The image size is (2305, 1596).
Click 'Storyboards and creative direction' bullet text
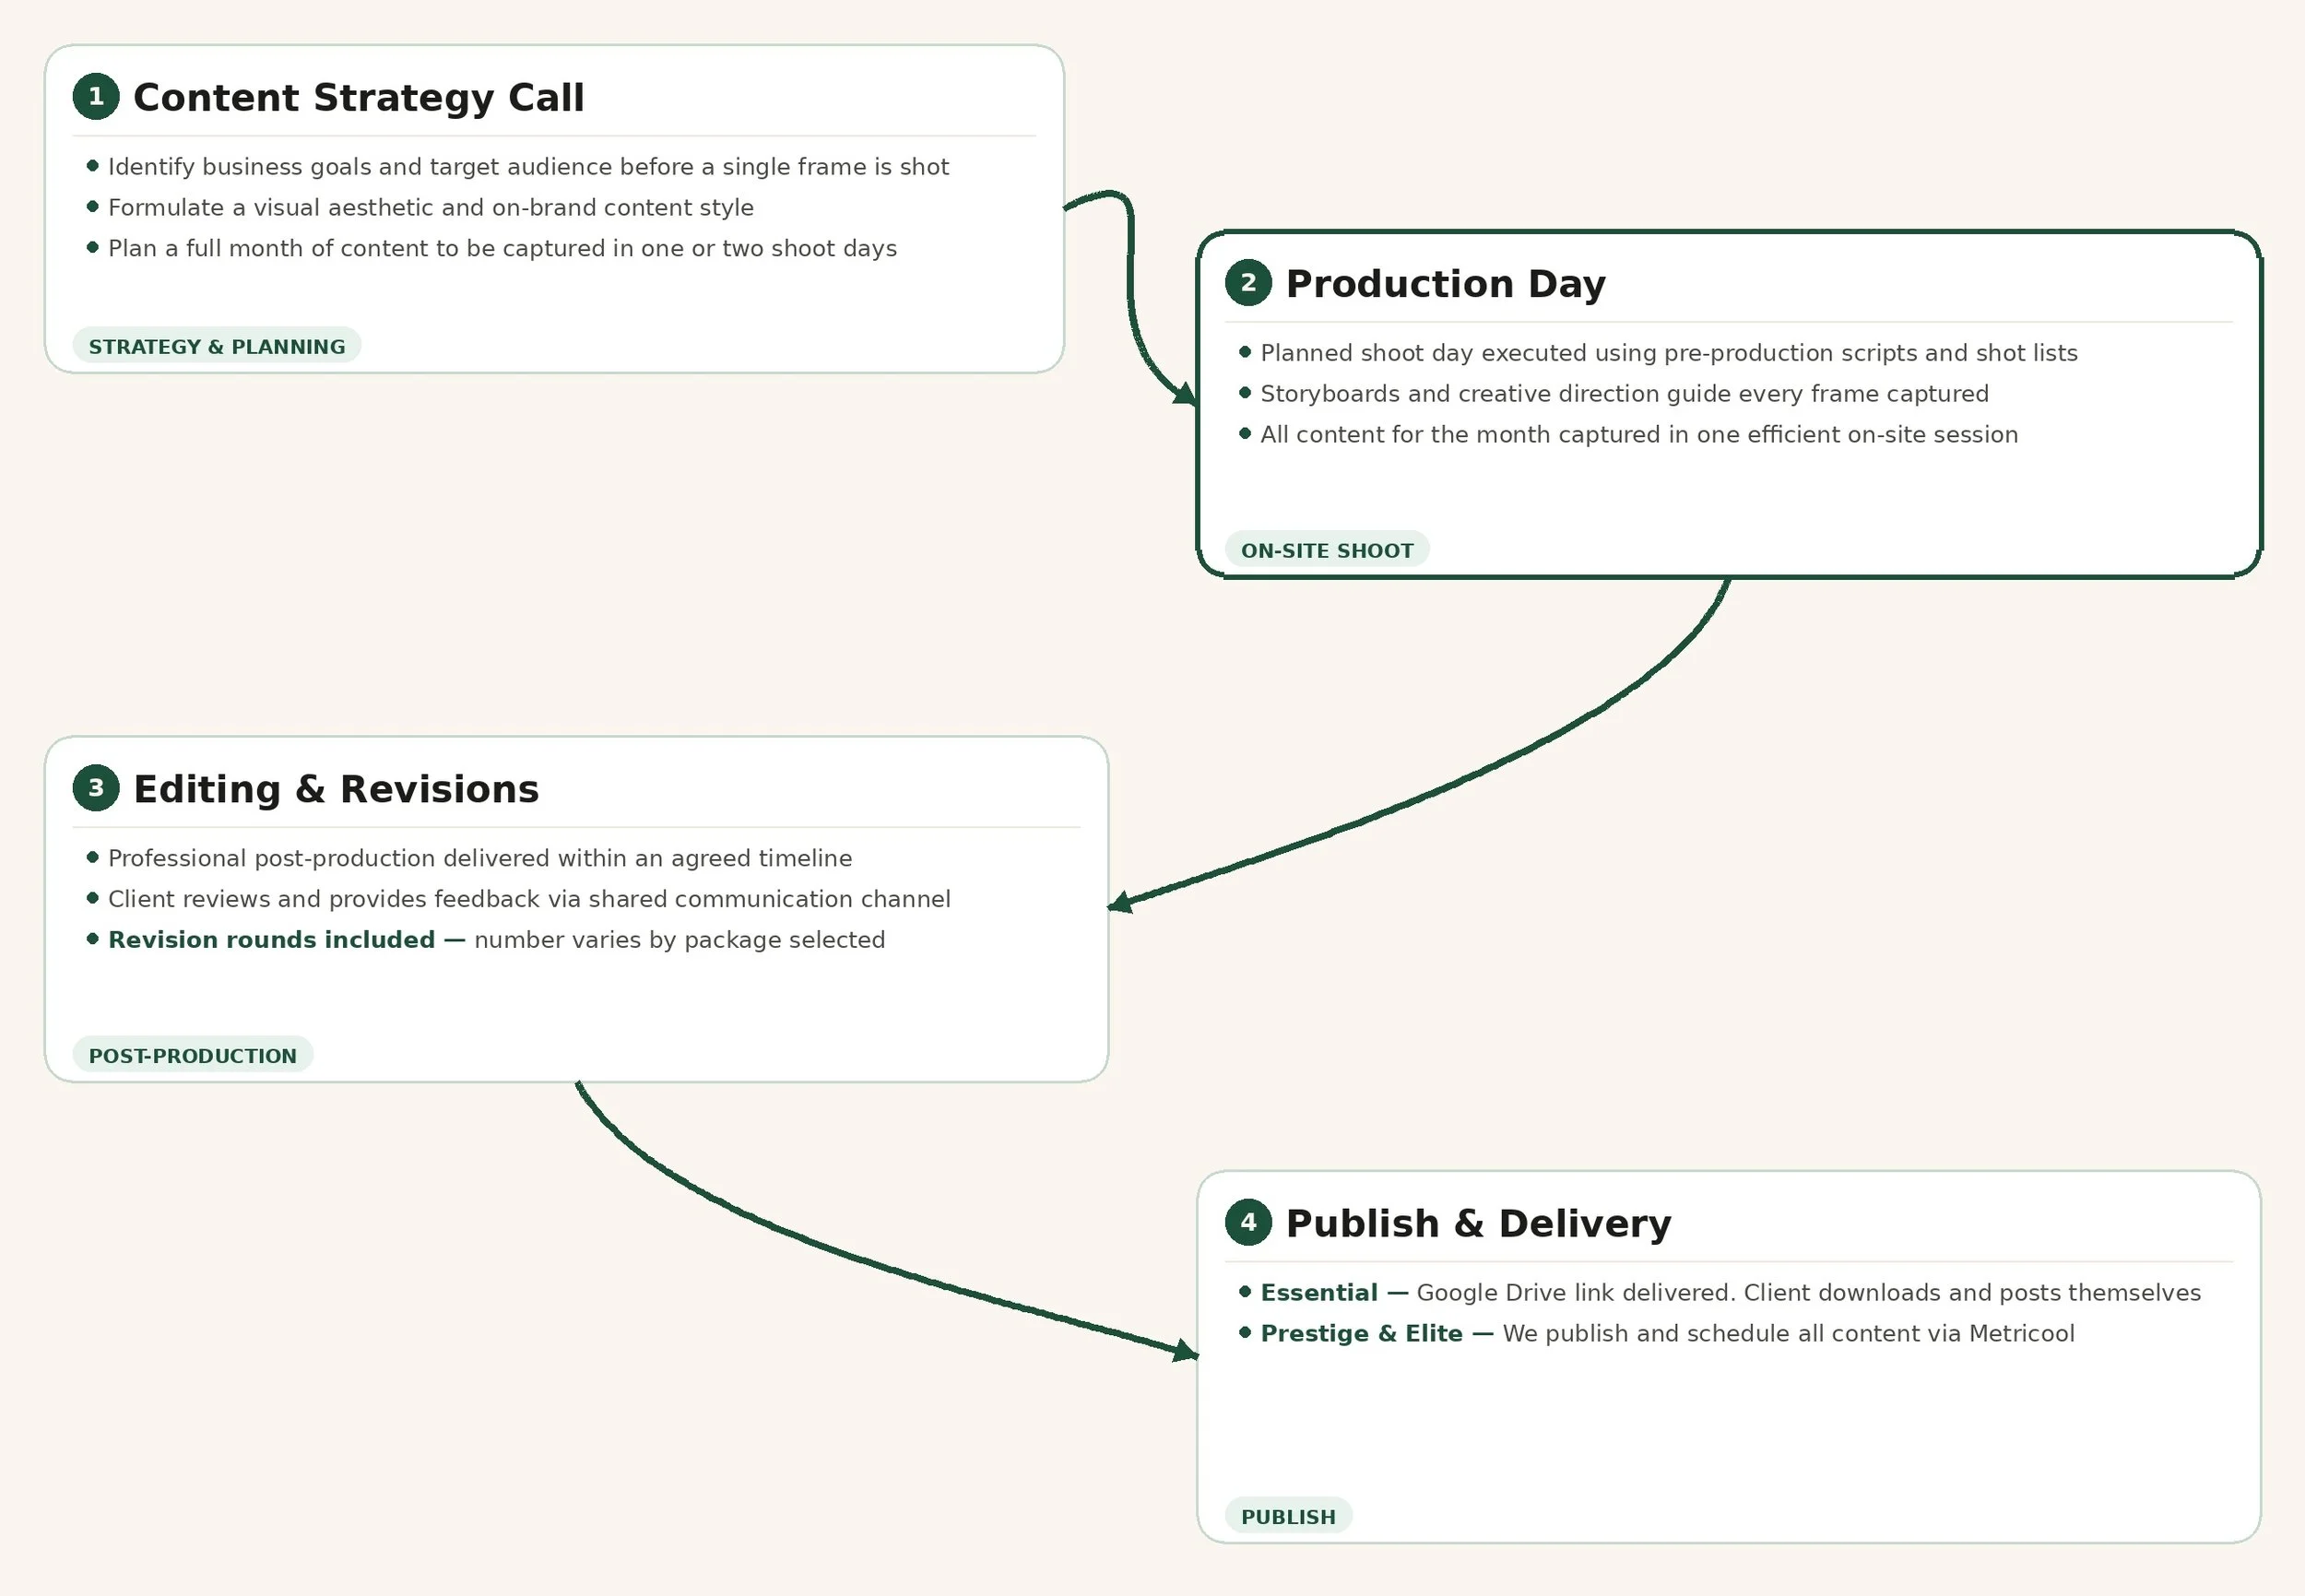[x=1624, y=394]
